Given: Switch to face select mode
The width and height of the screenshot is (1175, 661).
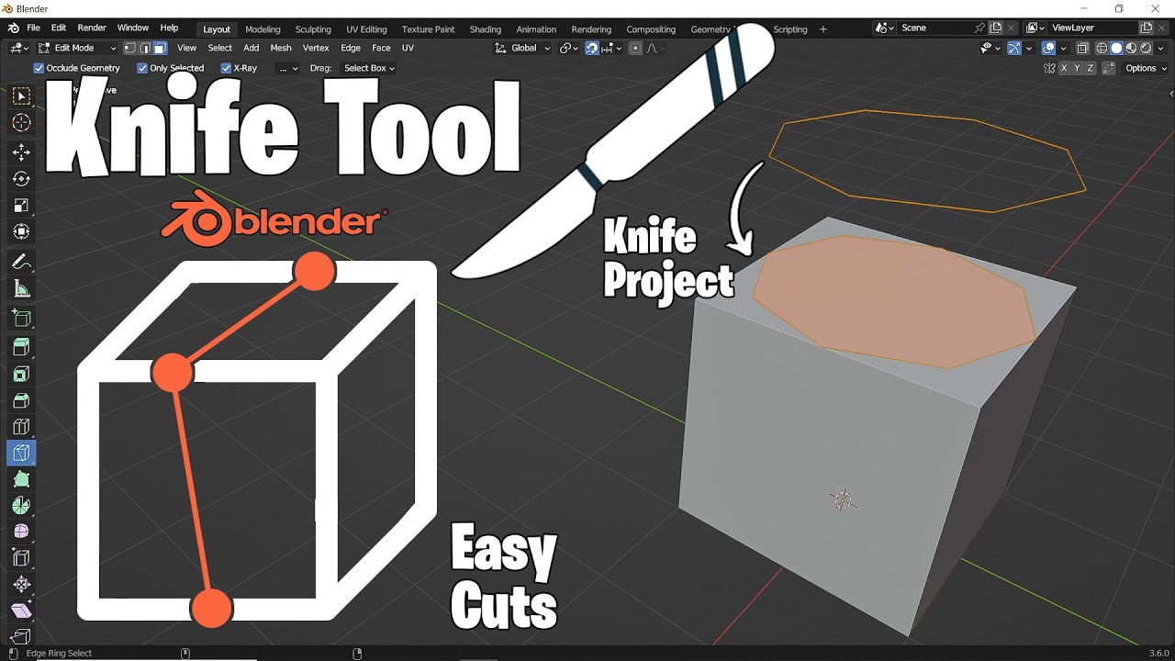Looking at the screenshot, I should pos(160,48).
